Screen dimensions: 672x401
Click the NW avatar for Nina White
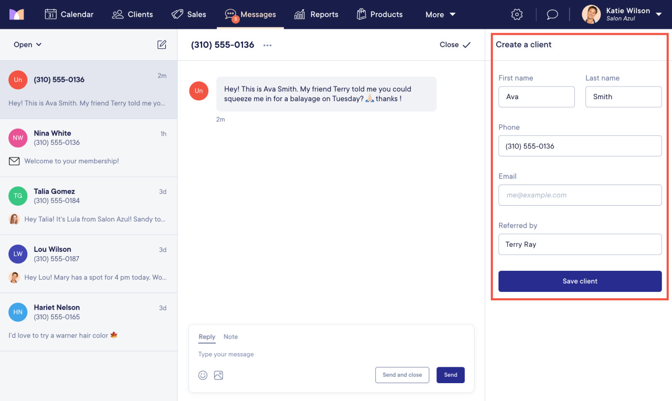tap(18, 138)
